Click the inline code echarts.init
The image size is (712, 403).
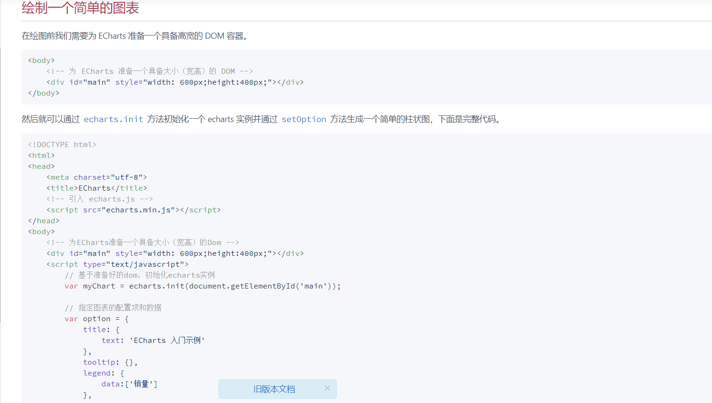pyautogui.click(x=114, y=119)
